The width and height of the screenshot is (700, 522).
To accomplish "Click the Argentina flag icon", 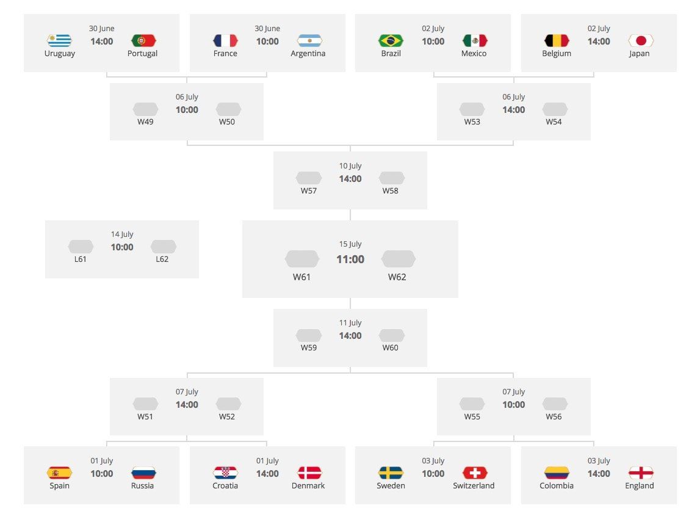I will (x=309, y=41).
